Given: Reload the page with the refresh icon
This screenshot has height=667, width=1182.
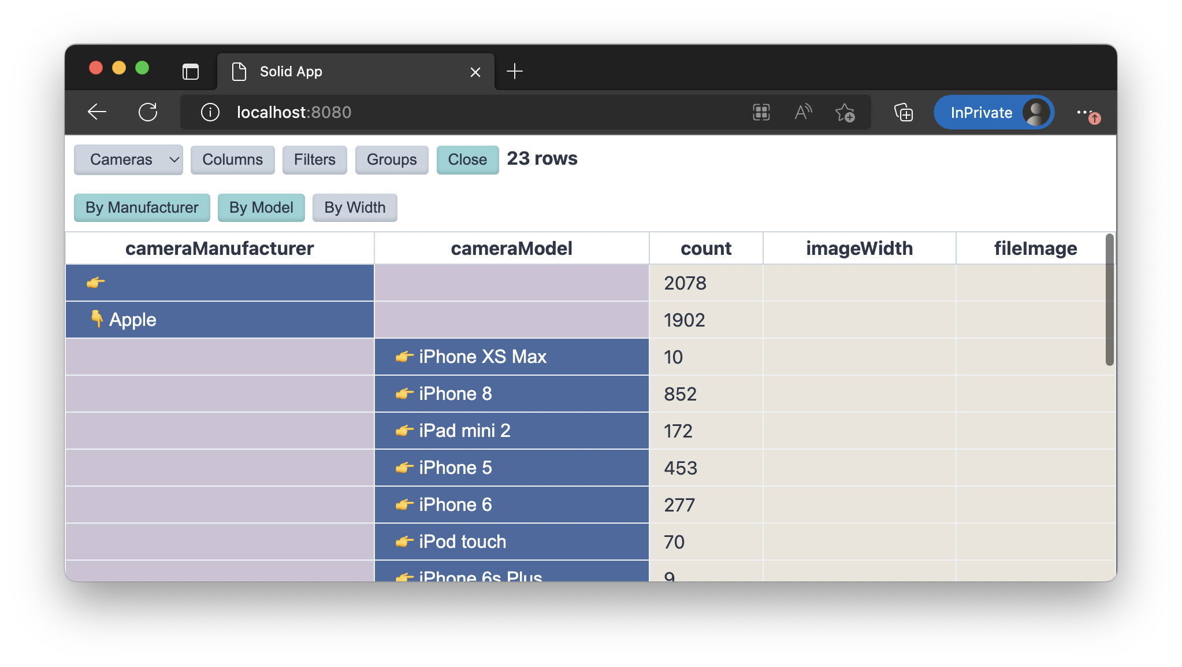Looking at the screenshot, I should point(148,112).
